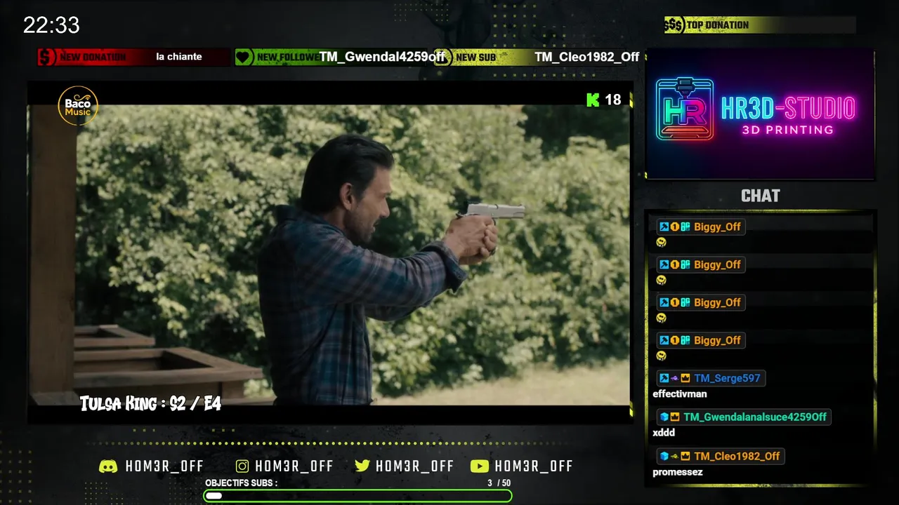Click the subs objective progress bar
The width and height of the screenshot is (899, 505).
point(357,496)
